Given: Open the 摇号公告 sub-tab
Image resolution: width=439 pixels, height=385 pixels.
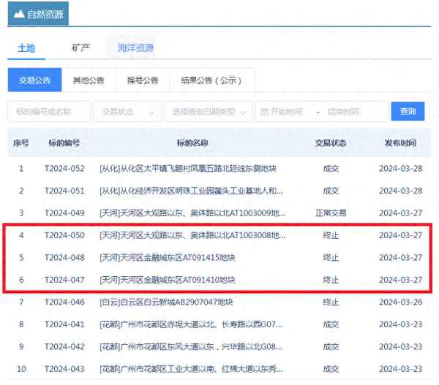Looking at the screenshot, I should coord(142,80).
